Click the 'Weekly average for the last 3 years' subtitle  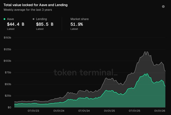(x=28, y=10)
